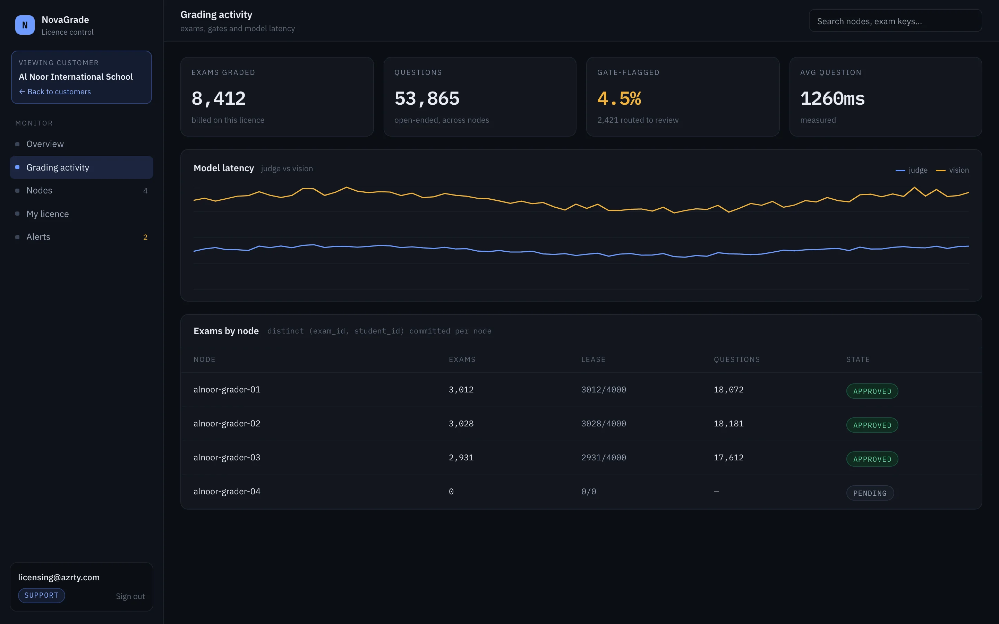This screenshot has width=999, height=624.
Task: Open the Alerts section
Action: click(81, 237)
